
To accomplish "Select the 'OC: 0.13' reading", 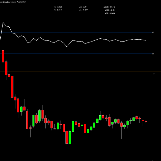I will pyautogui.click(x=110, y=7).
